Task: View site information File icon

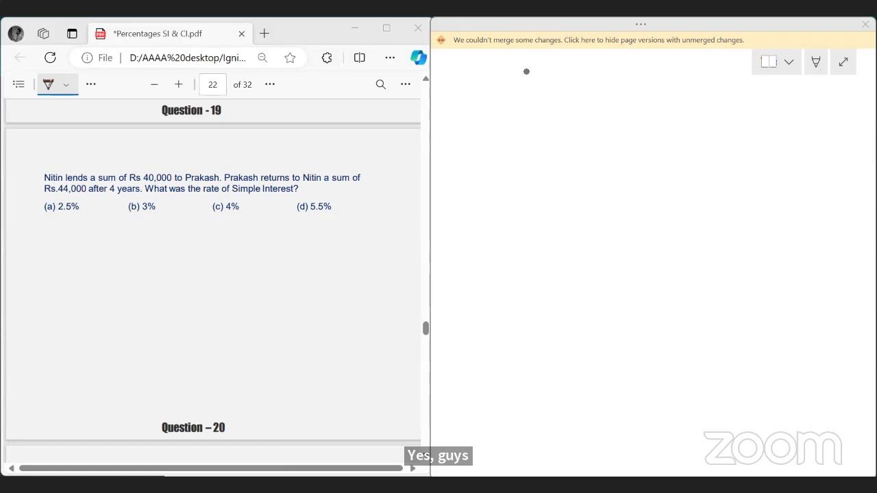Action: tap(97, 58)
